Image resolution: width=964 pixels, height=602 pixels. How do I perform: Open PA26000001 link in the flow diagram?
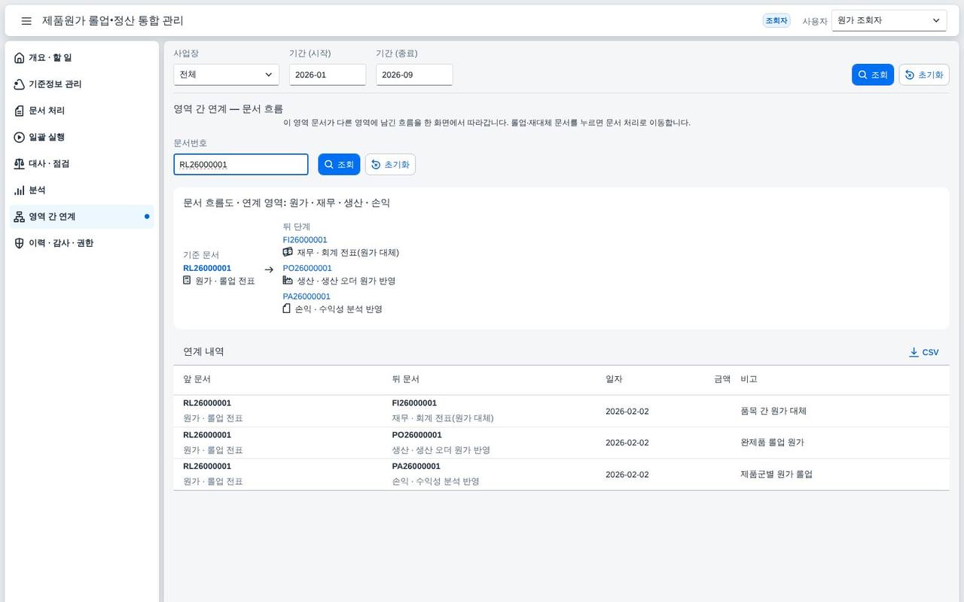coord(307,296)
